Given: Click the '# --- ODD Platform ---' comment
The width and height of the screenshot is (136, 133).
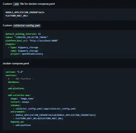Looking at the screenshot, I should point(22,79).
